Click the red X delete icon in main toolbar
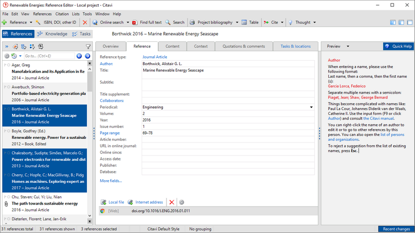415x233 pixels. [85, 22]
